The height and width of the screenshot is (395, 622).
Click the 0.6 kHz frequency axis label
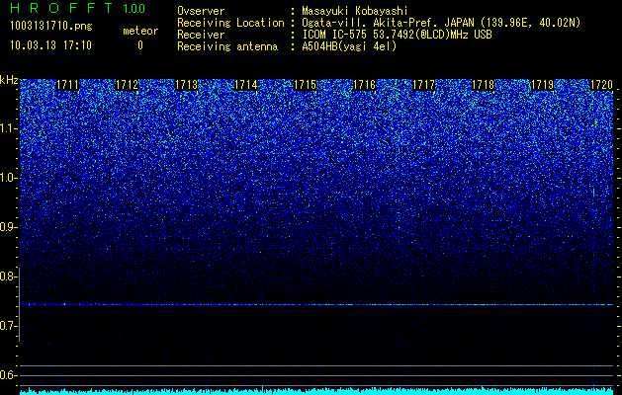pyautogui.click(x=8, y=375)
